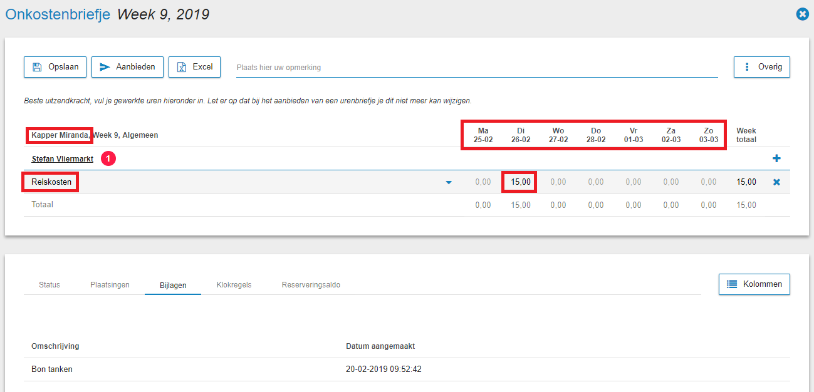
Task: Select the Klokregels tab
Action: coord(234,285)
